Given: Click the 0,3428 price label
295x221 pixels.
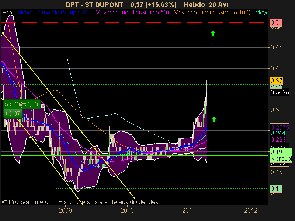Looking at the screenshot, I should click(x=280, y=92).
